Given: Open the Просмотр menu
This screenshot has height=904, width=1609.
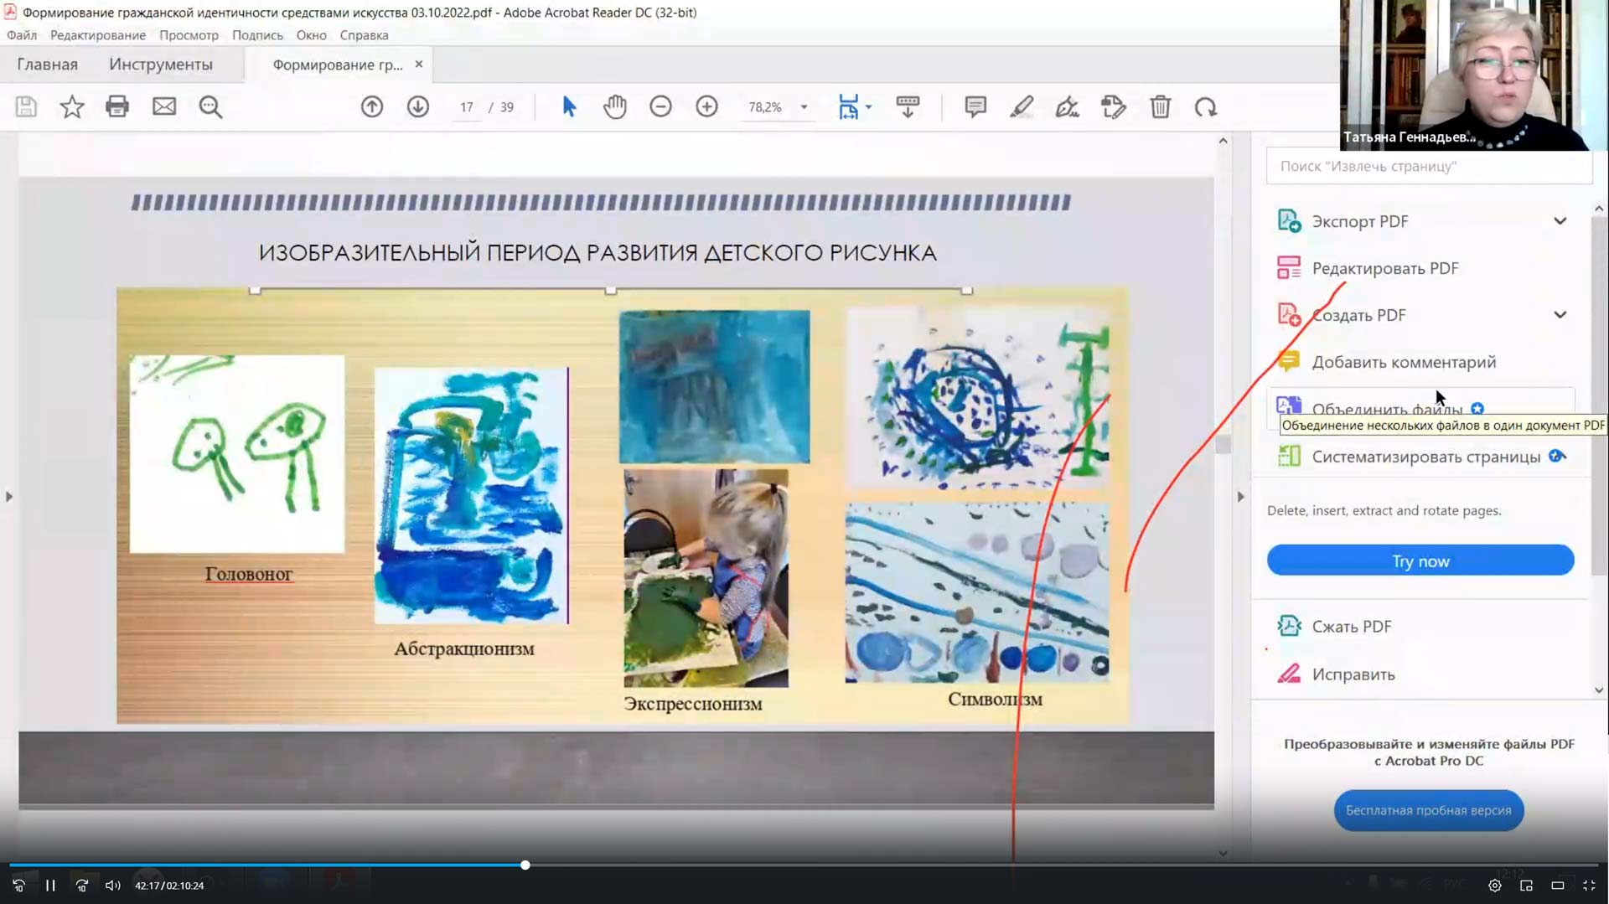Looking at the screenshot, I should (189, 35).
